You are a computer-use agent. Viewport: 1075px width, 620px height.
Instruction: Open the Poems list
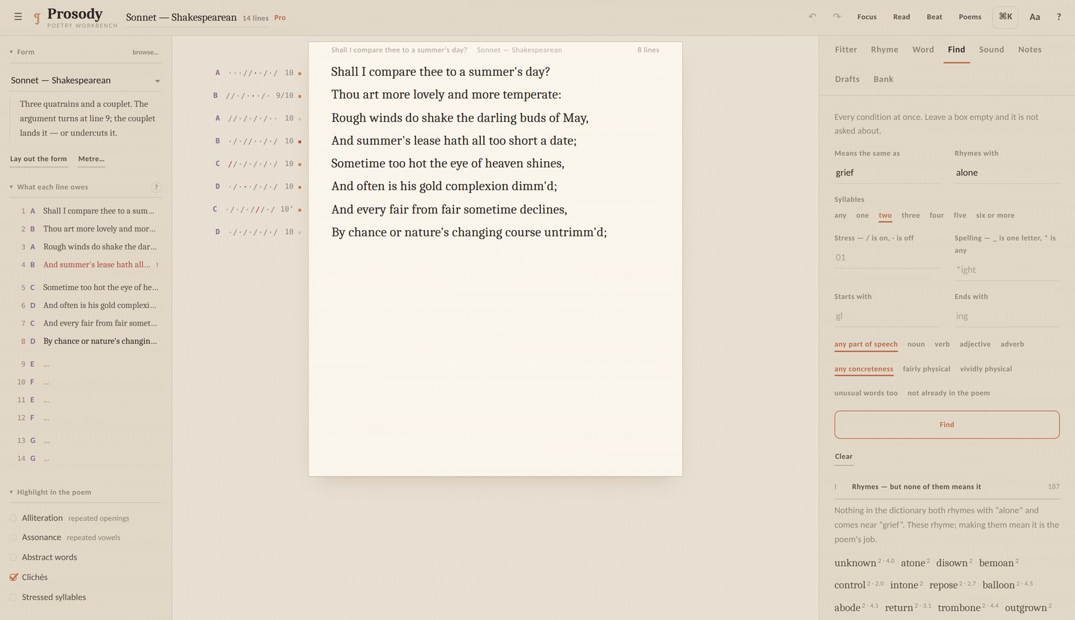[970, 17]
